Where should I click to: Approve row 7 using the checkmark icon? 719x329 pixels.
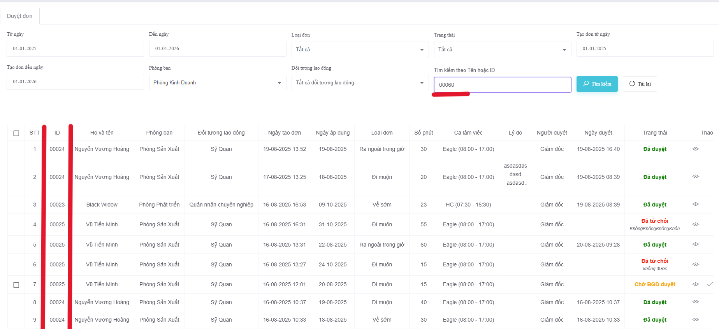(710, 284)
